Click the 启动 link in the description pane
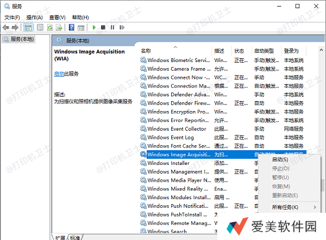326x240 pixels. (x=59, y=73)
